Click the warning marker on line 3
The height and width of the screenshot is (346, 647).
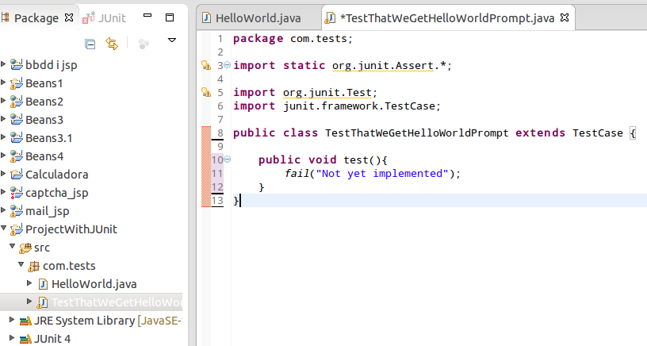205,66
